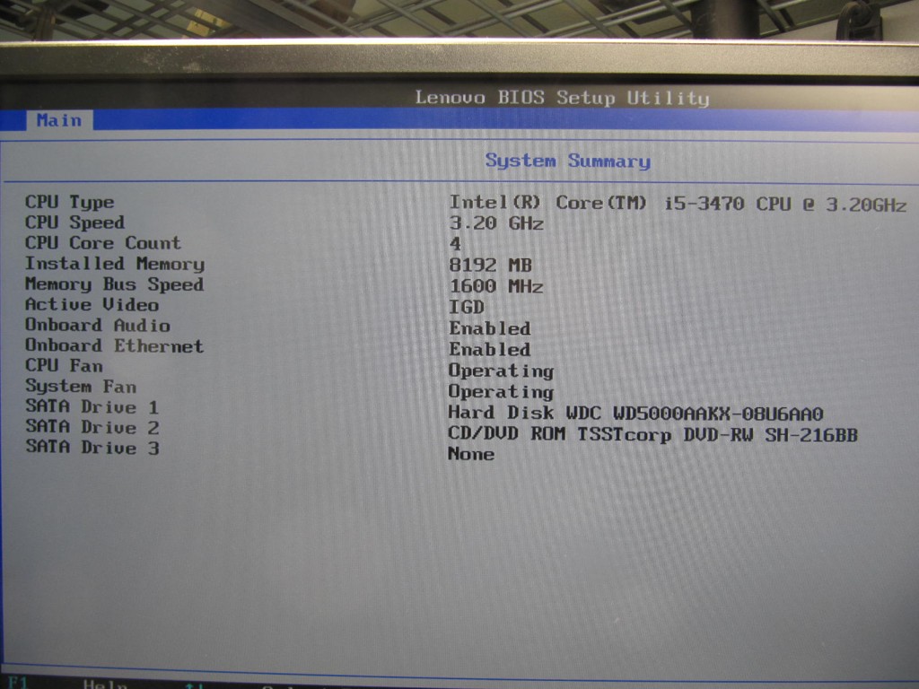This screenshot has width=919, height=689.
Task: Click the CD/DVD ROM TSSTcorp DVD-RW value
Action: (653, 434)
